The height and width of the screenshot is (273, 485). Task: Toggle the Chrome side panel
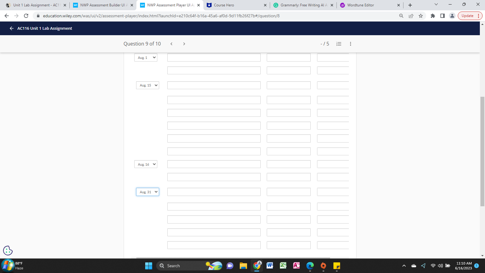443,16
